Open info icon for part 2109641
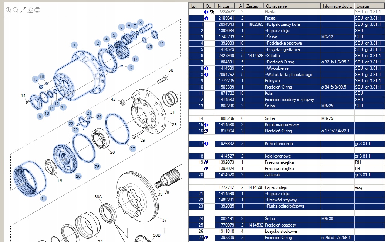 206,18
